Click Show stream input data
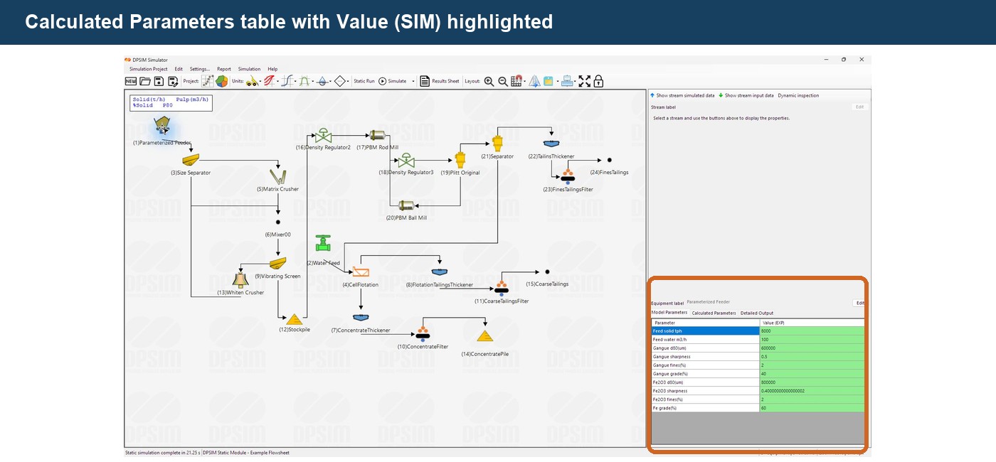Viewport: 996px width, 462px height. [746, 95]
